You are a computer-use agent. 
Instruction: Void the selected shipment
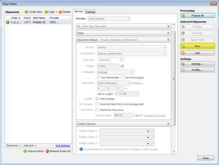click(x=198, y=53)
